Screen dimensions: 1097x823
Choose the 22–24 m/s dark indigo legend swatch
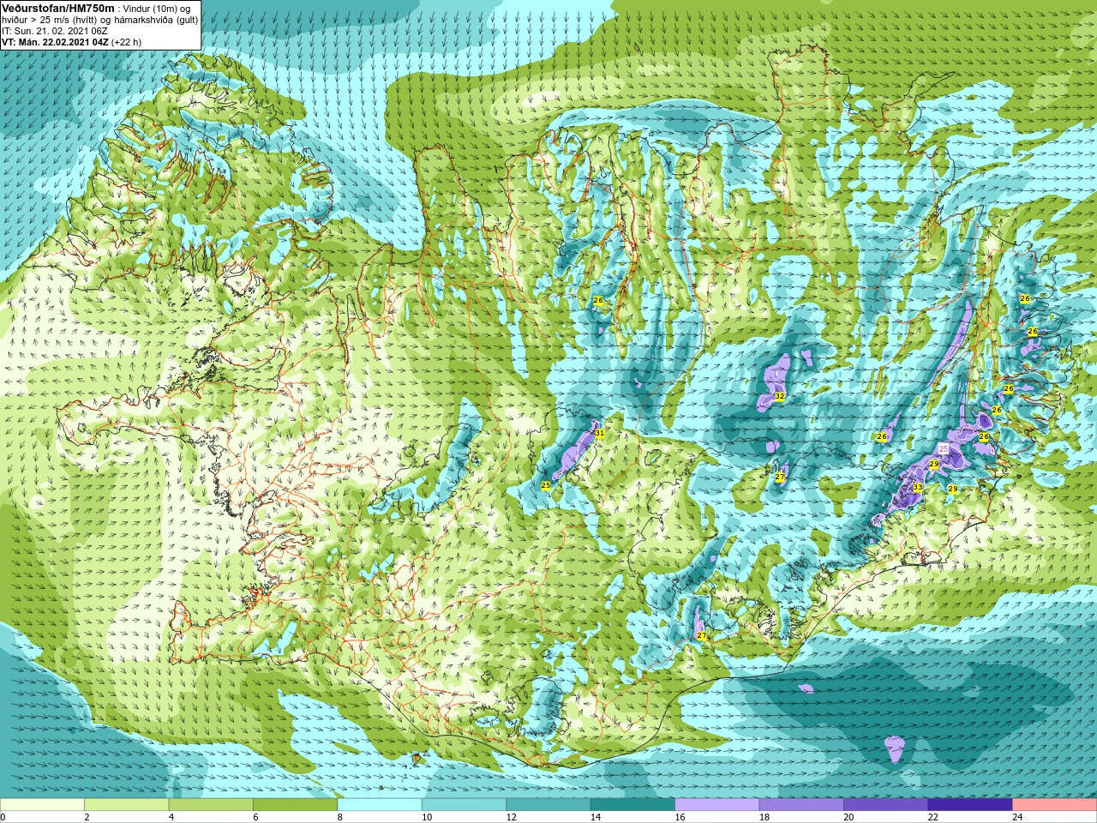point(970,805)
